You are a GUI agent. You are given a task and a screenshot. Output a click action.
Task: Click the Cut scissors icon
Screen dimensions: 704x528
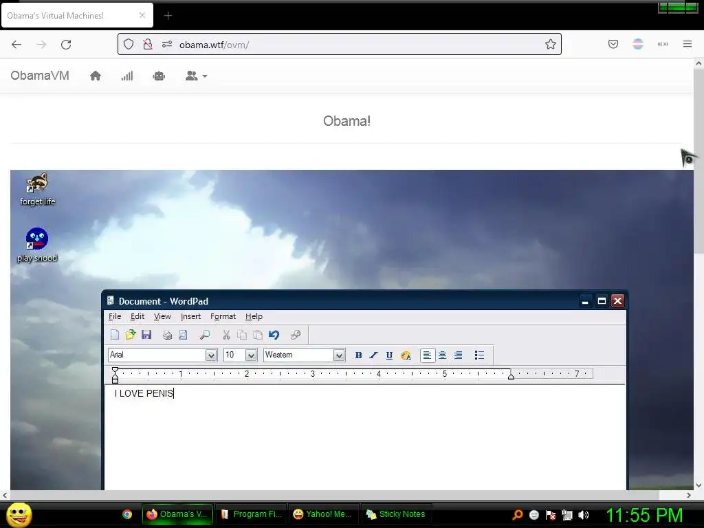click(226, 335)
